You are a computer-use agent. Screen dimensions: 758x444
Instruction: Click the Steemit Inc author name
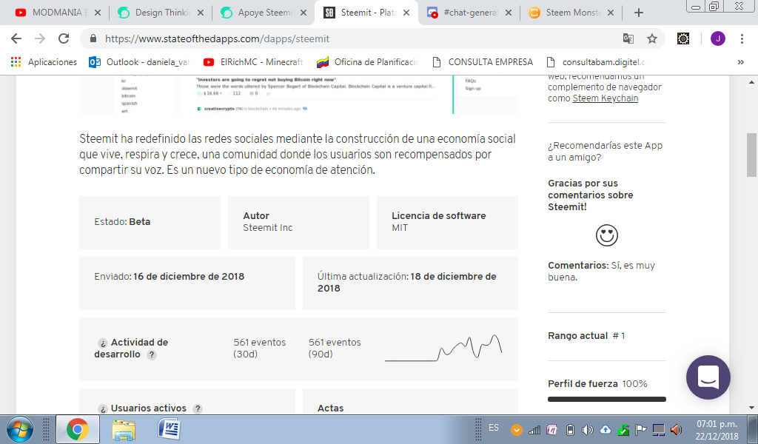[268, 228]
